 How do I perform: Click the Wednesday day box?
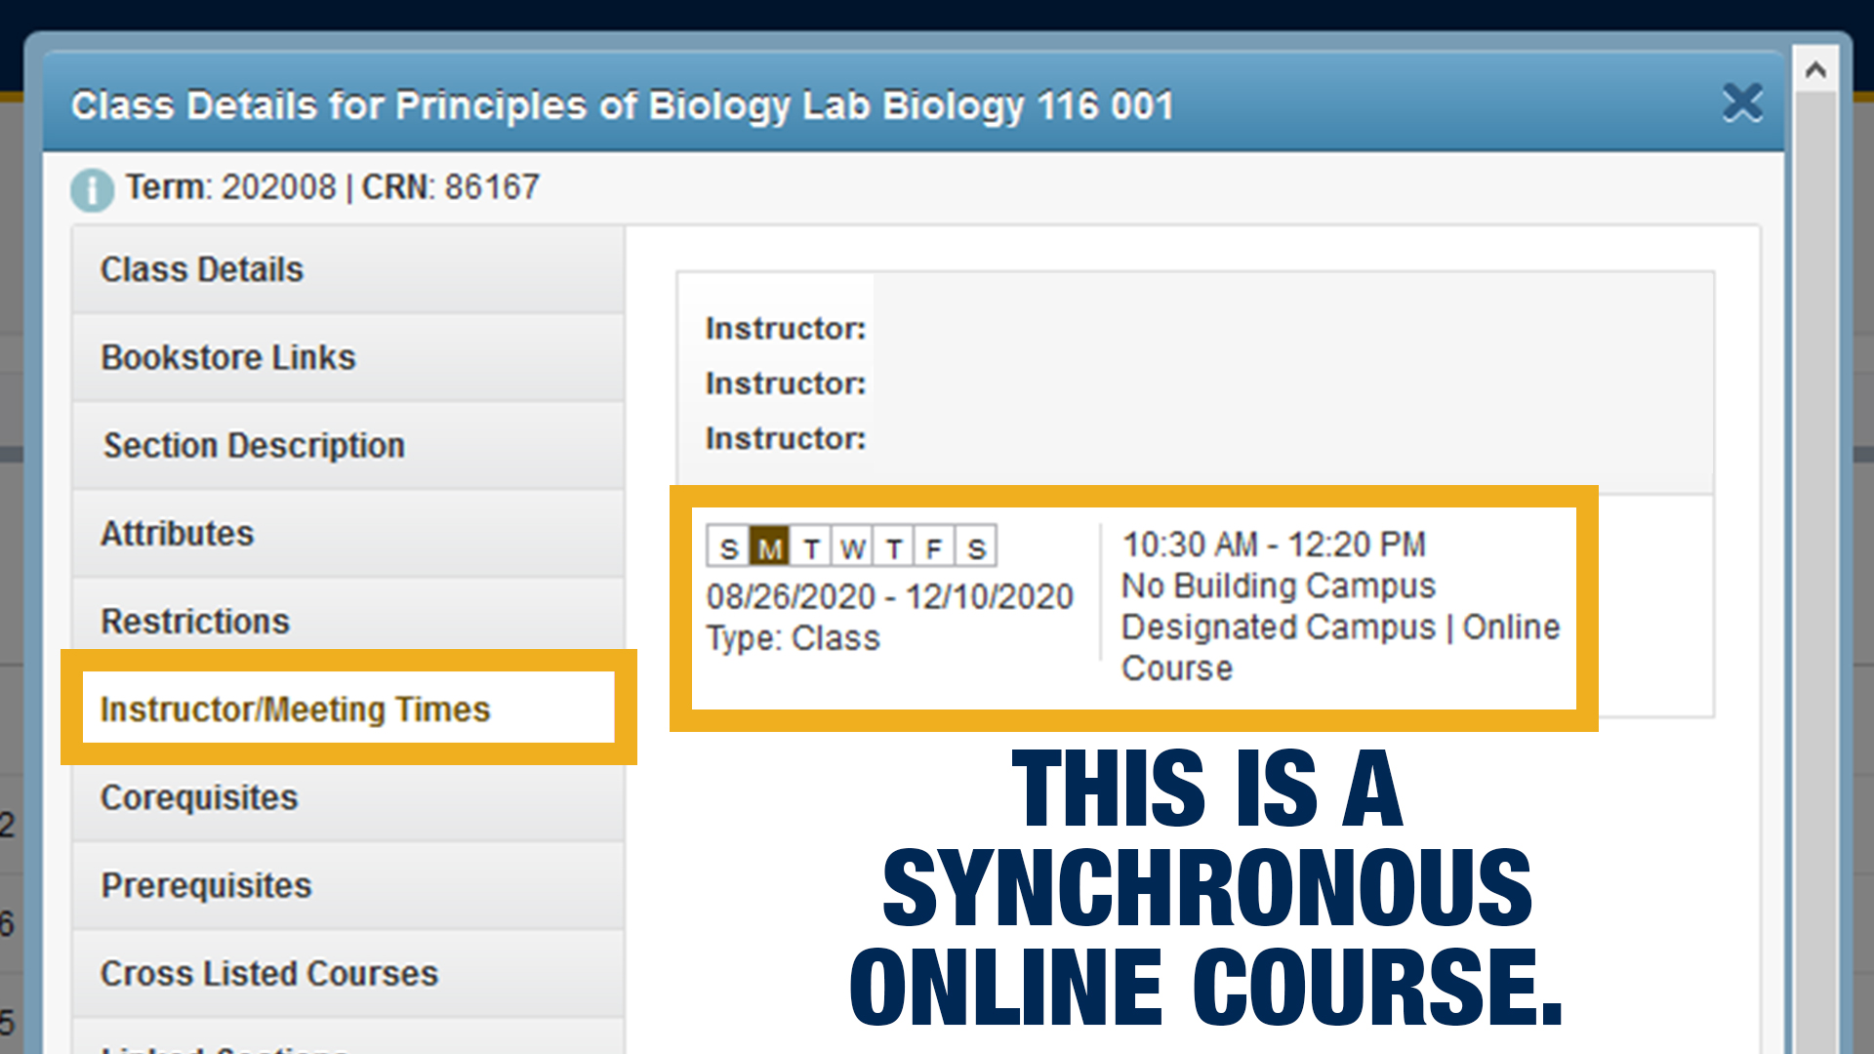tap(852, 548)
